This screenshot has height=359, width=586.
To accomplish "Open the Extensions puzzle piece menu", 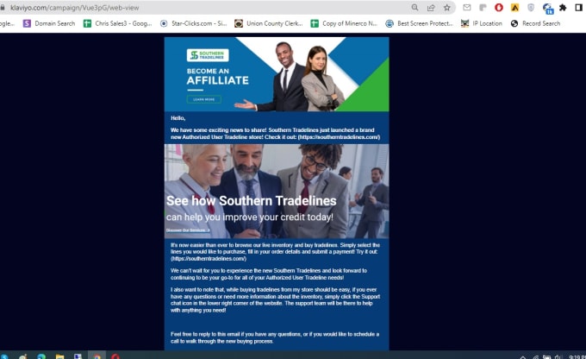I will tap(563, 7).
